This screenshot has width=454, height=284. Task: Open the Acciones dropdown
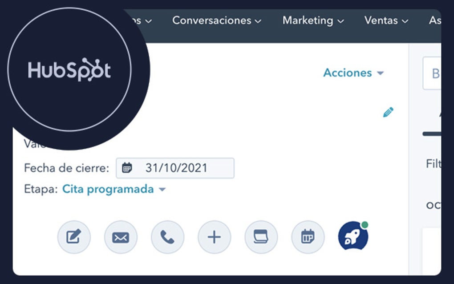353,73
